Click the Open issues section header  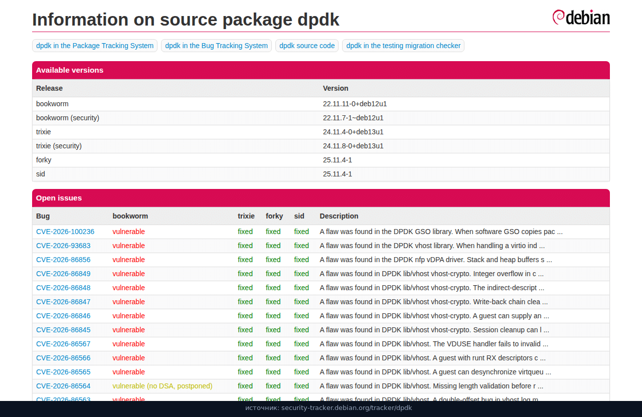tap(321, 198)
